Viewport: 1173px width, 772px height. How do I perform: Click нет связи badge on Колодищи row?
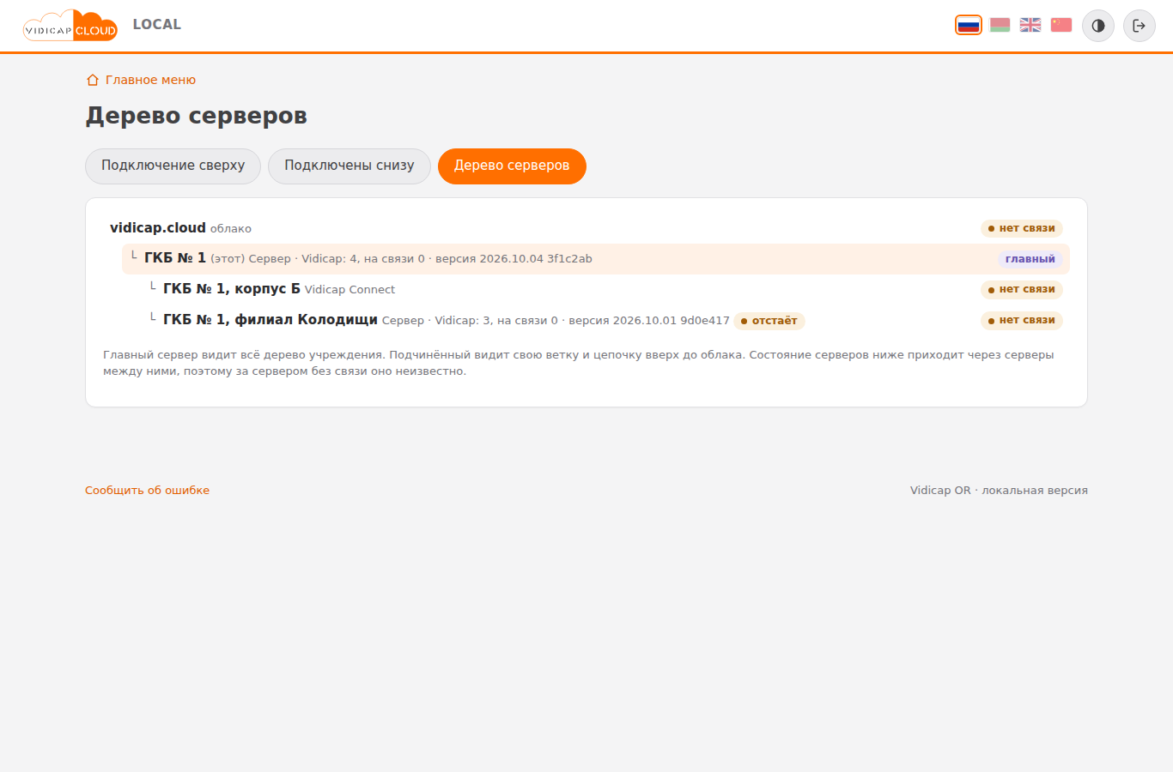pyautogui.click(x=1022, y=321)
